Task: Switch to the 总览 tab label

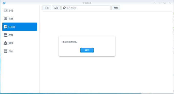Action: [x=11, y=11]
